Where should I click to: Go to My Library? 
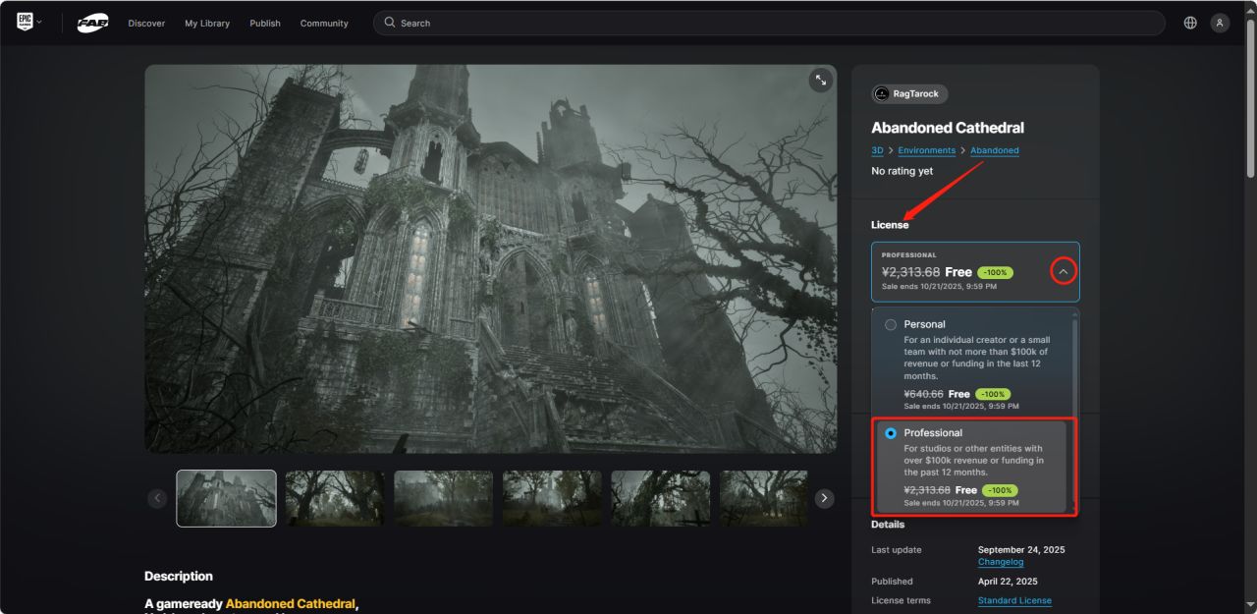(207, 23)
